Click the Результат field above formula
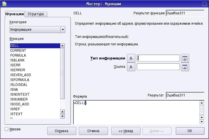 click(x=185, y=95)
